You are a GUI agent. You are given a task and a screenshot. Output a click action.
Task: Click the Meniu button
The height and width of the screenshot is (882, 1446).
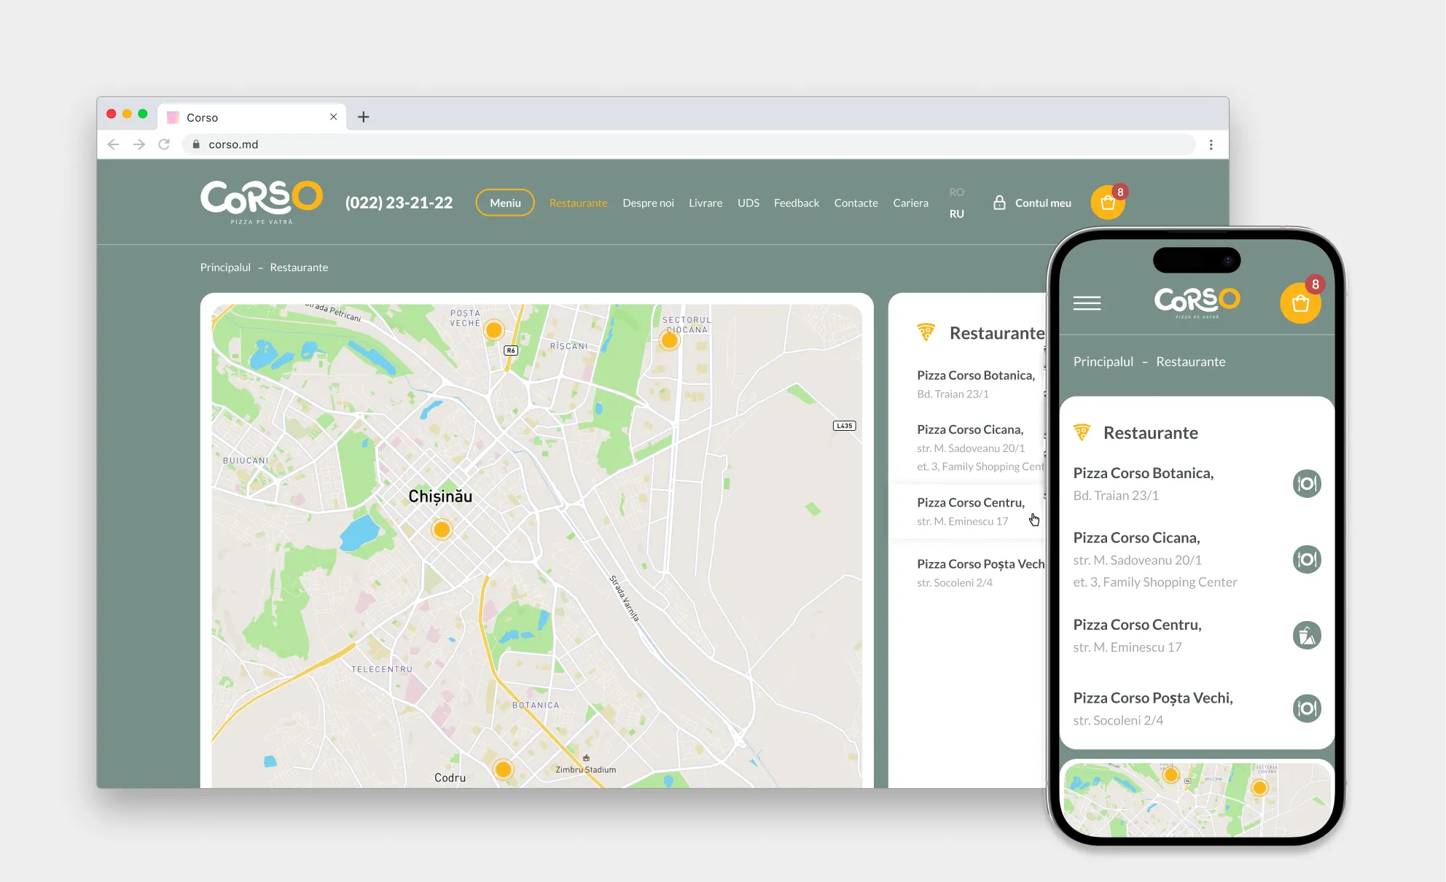[x=505, y=203]
